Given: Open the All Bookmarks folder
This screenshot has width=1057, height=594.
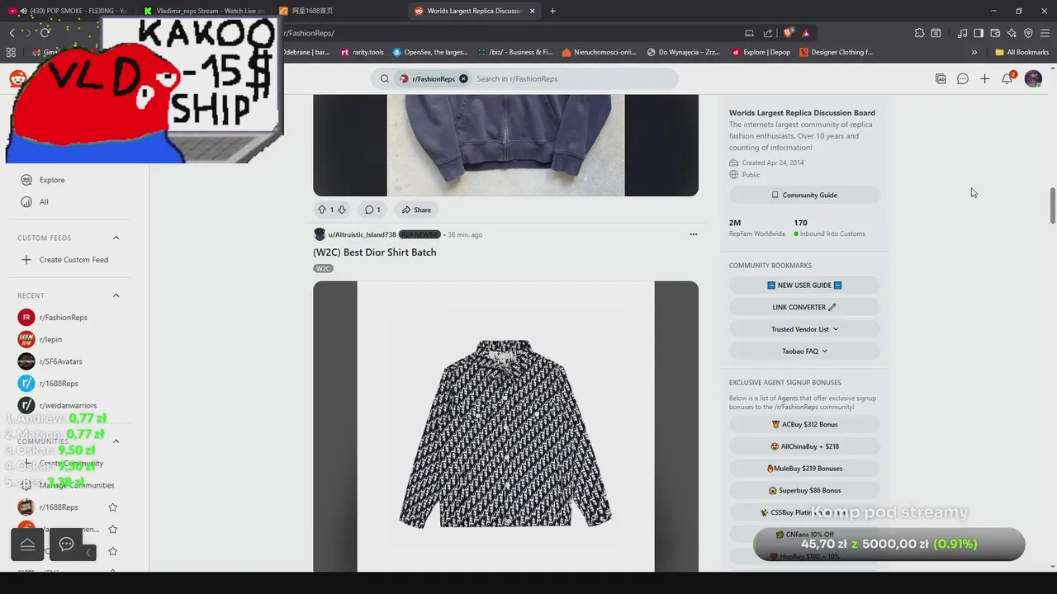Looking at the screenshot, I should (1021, 52).
